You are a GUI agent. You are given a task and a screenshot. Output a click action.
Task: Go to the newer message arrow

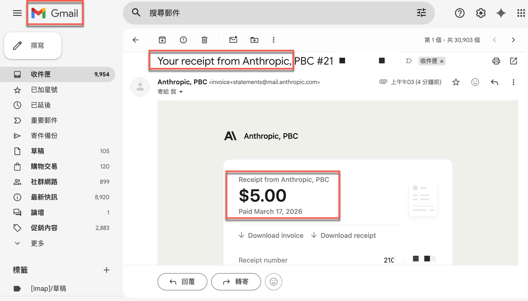(494, 40)
